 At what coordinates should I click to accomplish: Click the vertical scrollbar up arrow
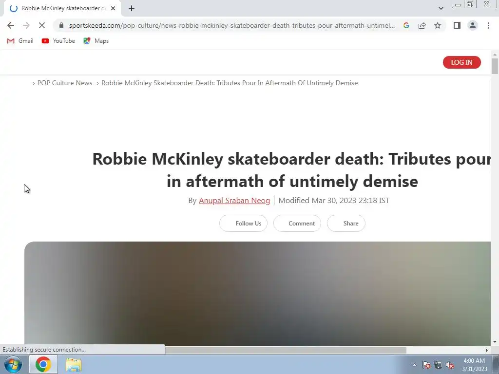[495, 55]
